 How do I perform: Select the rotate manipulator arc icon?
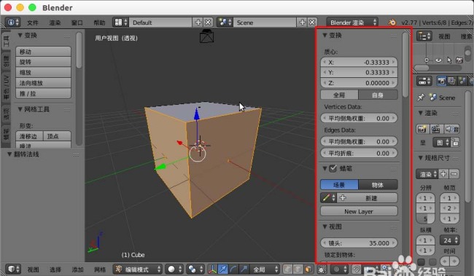233,269
